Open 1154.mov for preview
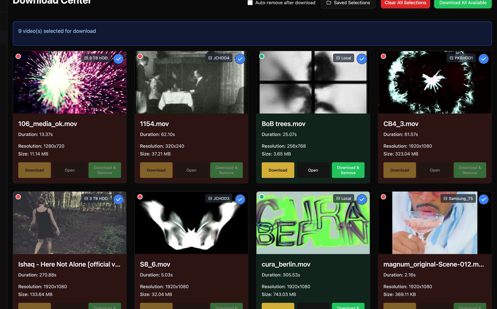 coord(191,170)
